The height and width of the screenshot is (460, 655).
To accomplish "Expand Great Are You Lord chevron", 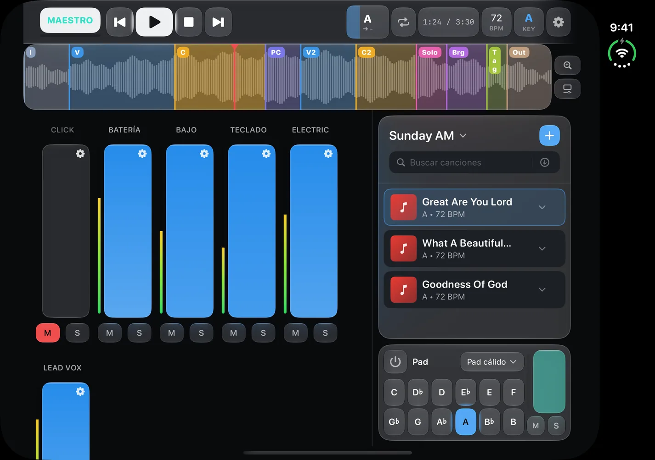I will click(542, 207).
